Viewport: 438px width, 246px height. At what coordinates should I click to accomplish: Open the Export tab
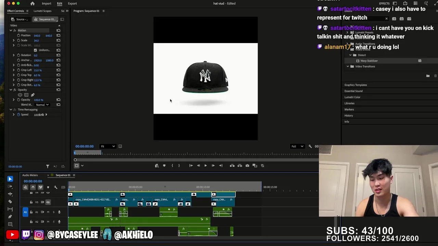(x=72, y=3)
